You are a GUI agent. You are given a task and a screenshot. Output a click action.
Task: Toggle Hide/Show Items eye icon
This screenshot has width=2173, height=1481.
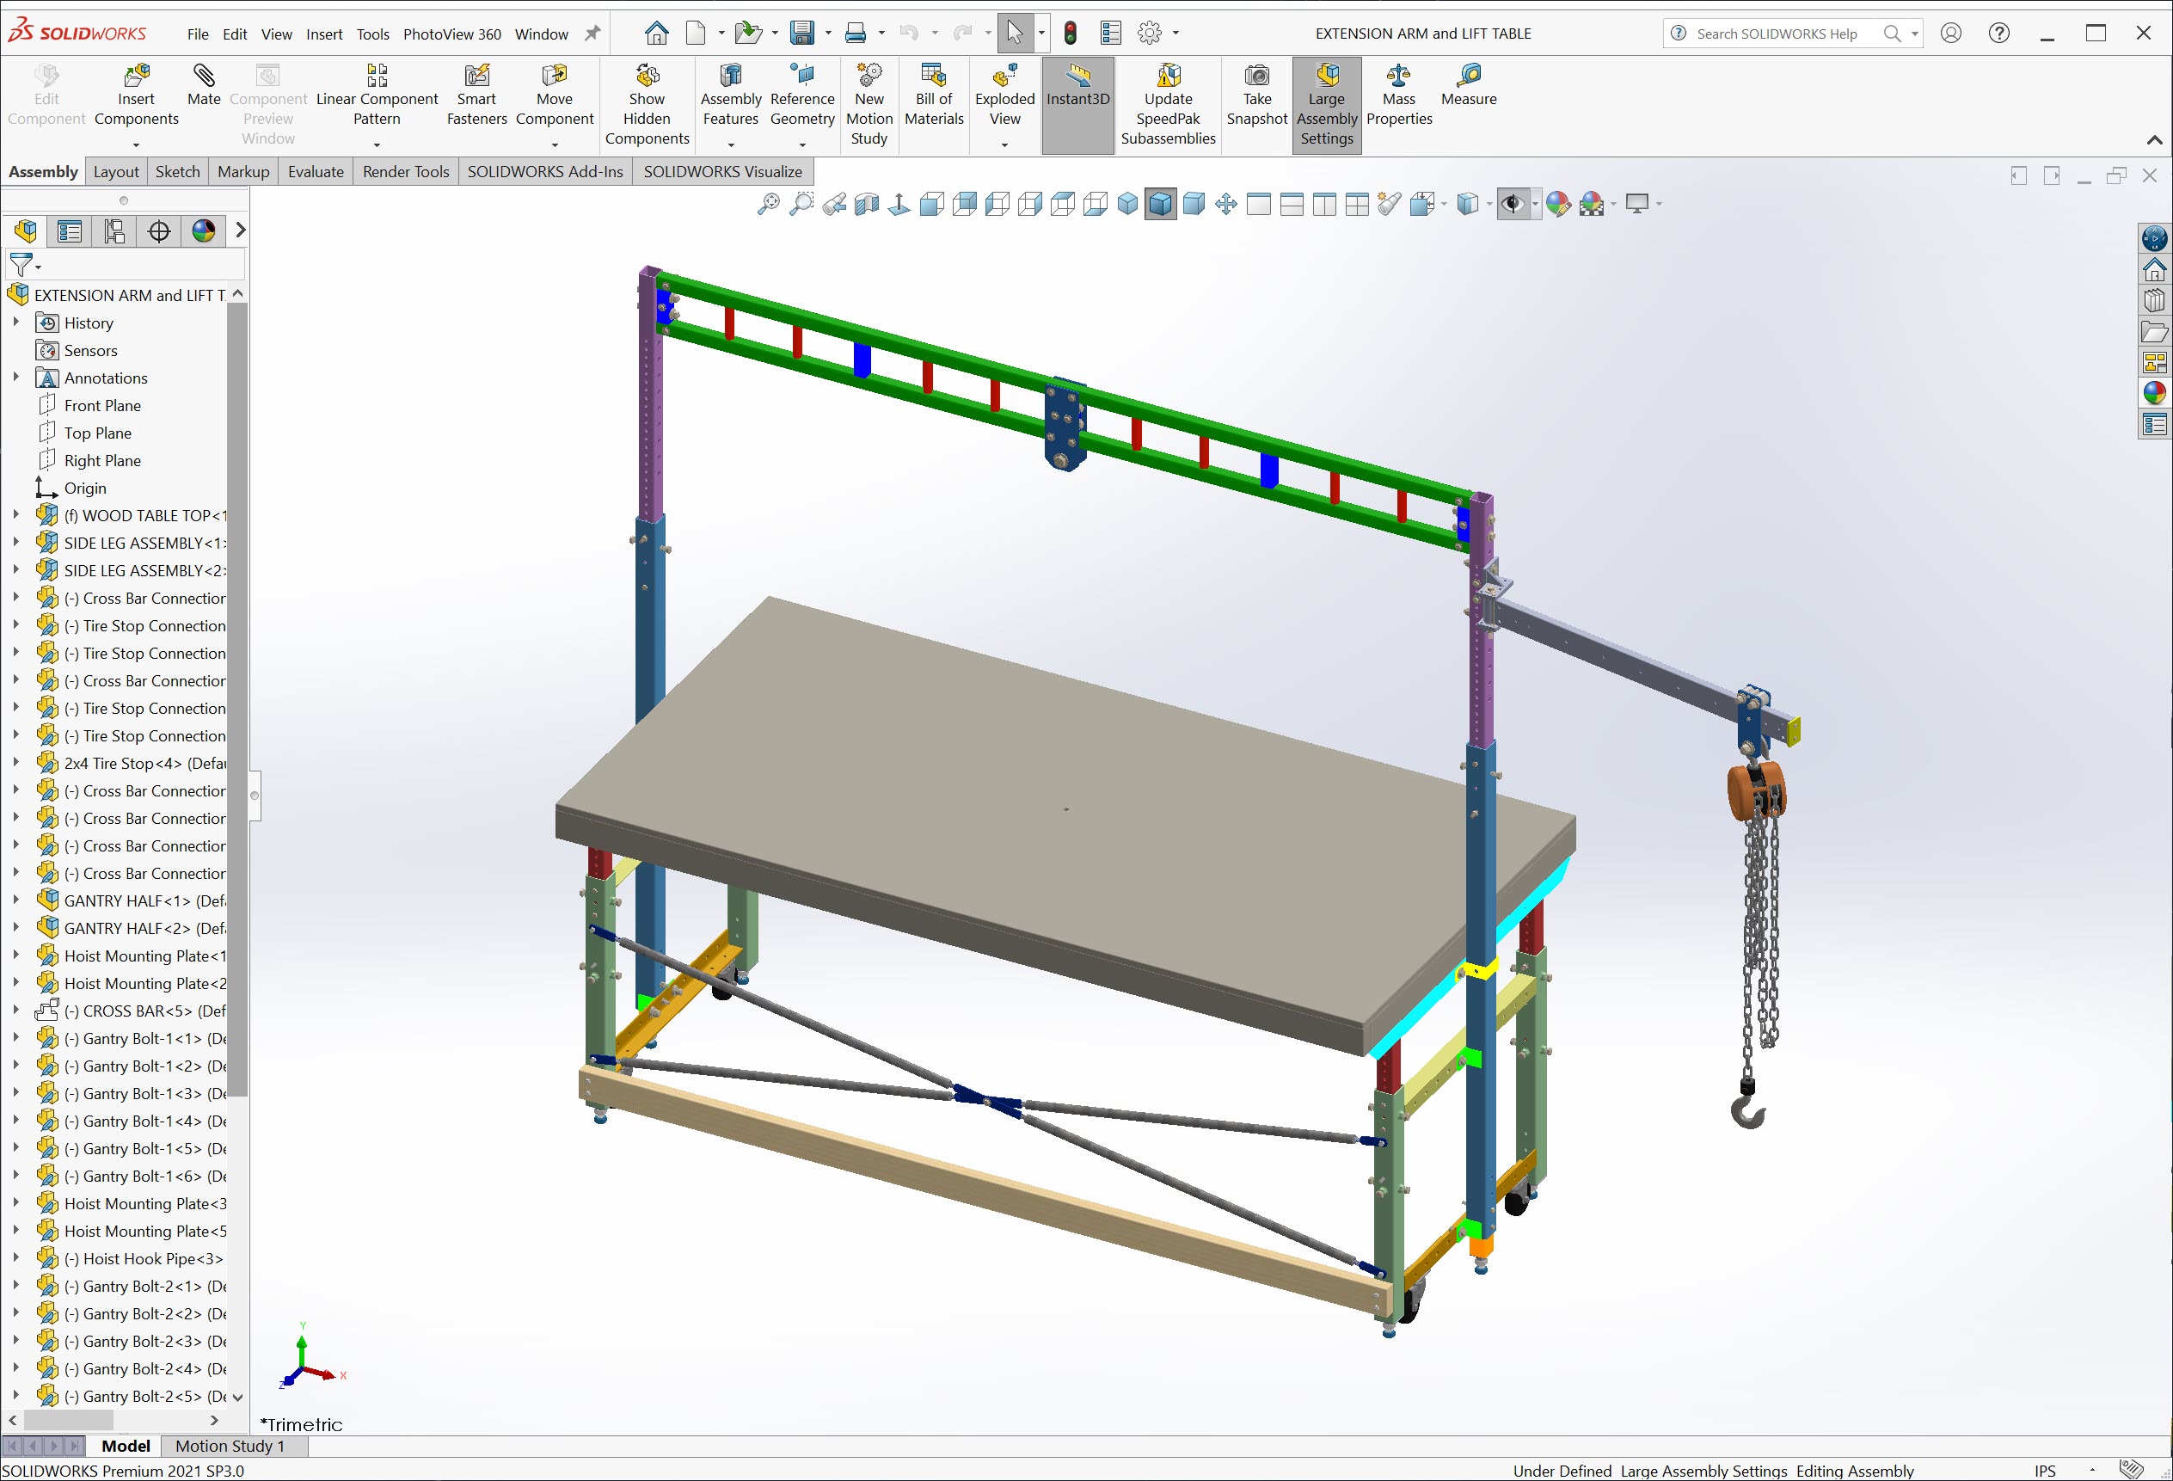[1512, 204]
